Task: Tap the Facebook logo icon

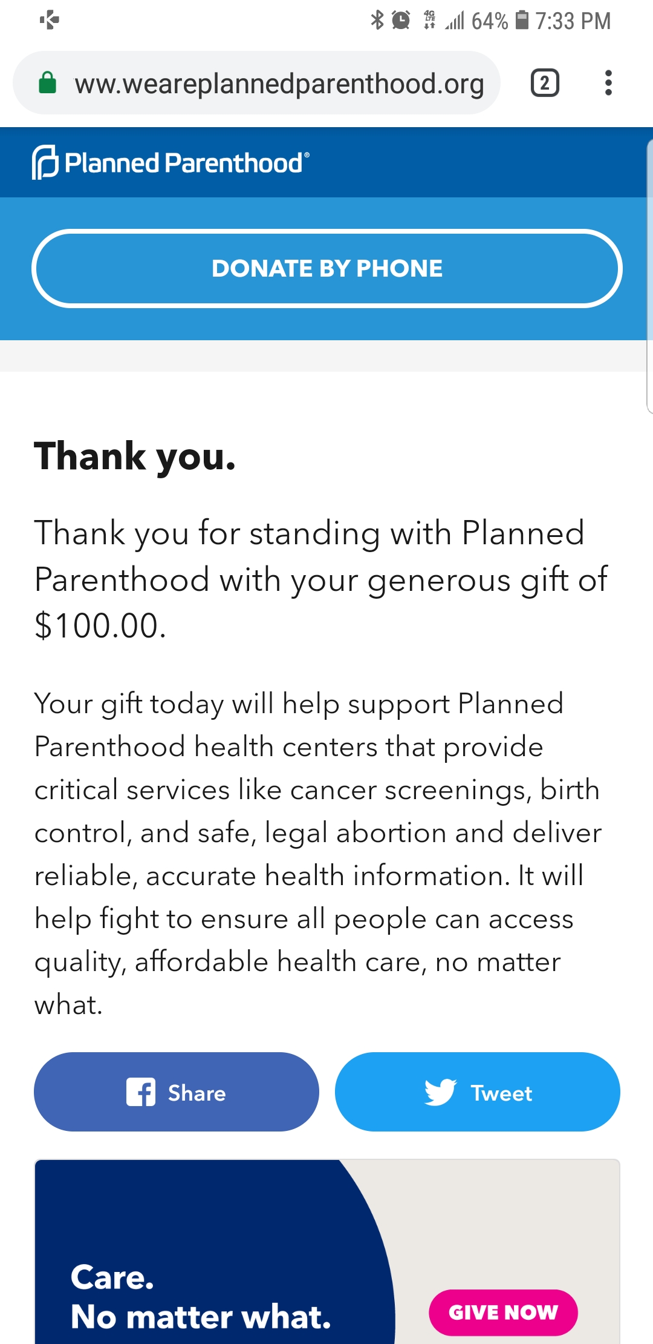Action: click(141, 1092)
